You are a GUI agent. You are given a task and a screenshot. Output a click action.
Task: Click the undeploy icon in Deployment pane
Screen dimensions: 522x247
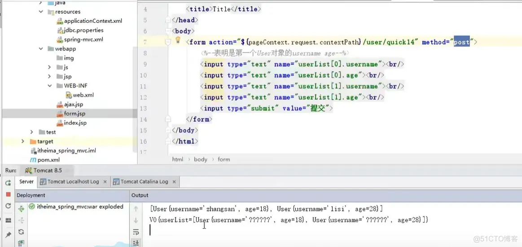21,220
